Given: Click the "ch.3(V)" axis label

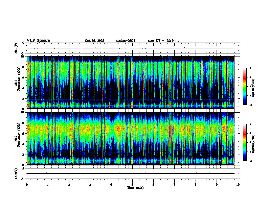Looking at the screenshot, I should pyautogui.click(x=16, y=174).
